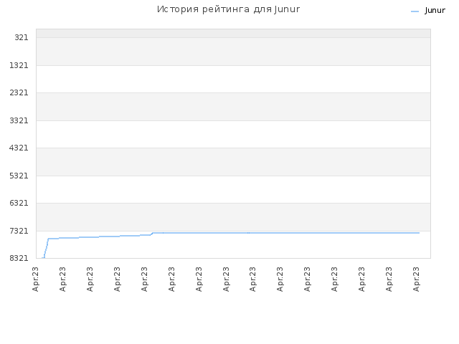This screenshot has width=459, height=344.
Task: Click the Junur legend entry
Action: coord(435,11)
